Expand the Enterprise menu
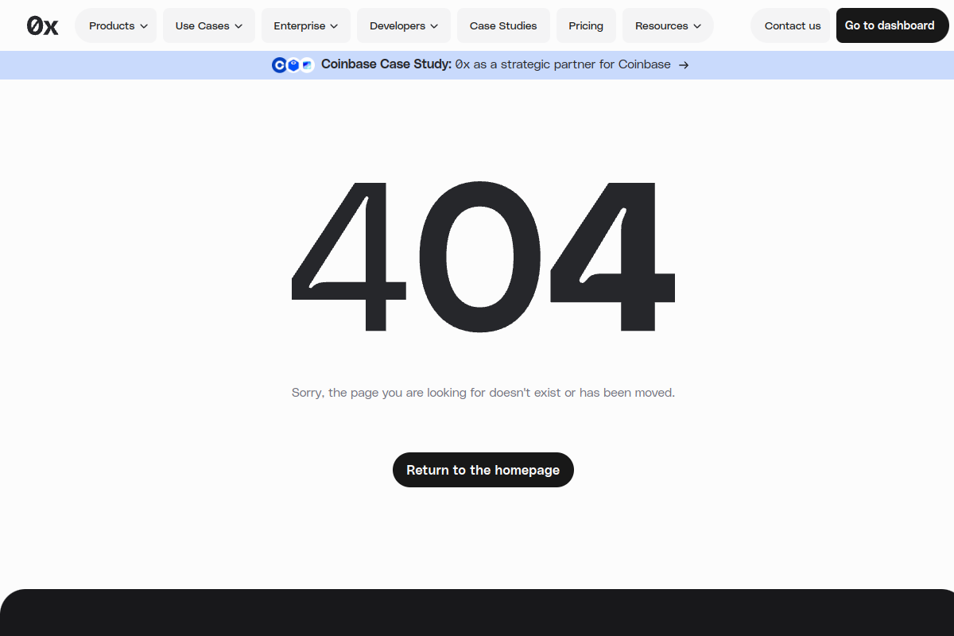954x636 pixels. pos(306,25)
